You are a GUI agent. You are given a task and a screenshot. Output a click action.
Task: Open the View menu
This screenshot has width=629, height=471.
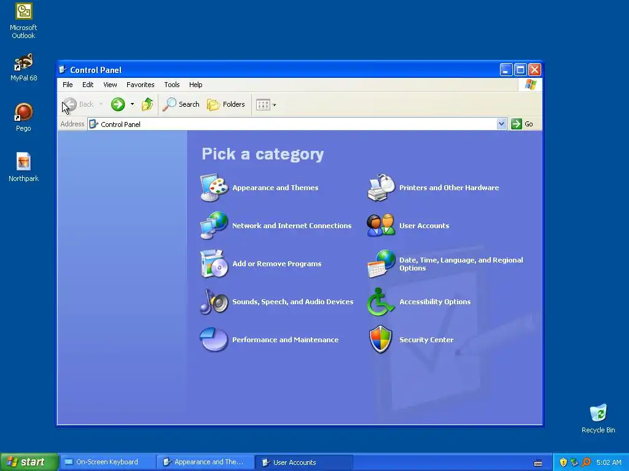(x=110, y=85)
